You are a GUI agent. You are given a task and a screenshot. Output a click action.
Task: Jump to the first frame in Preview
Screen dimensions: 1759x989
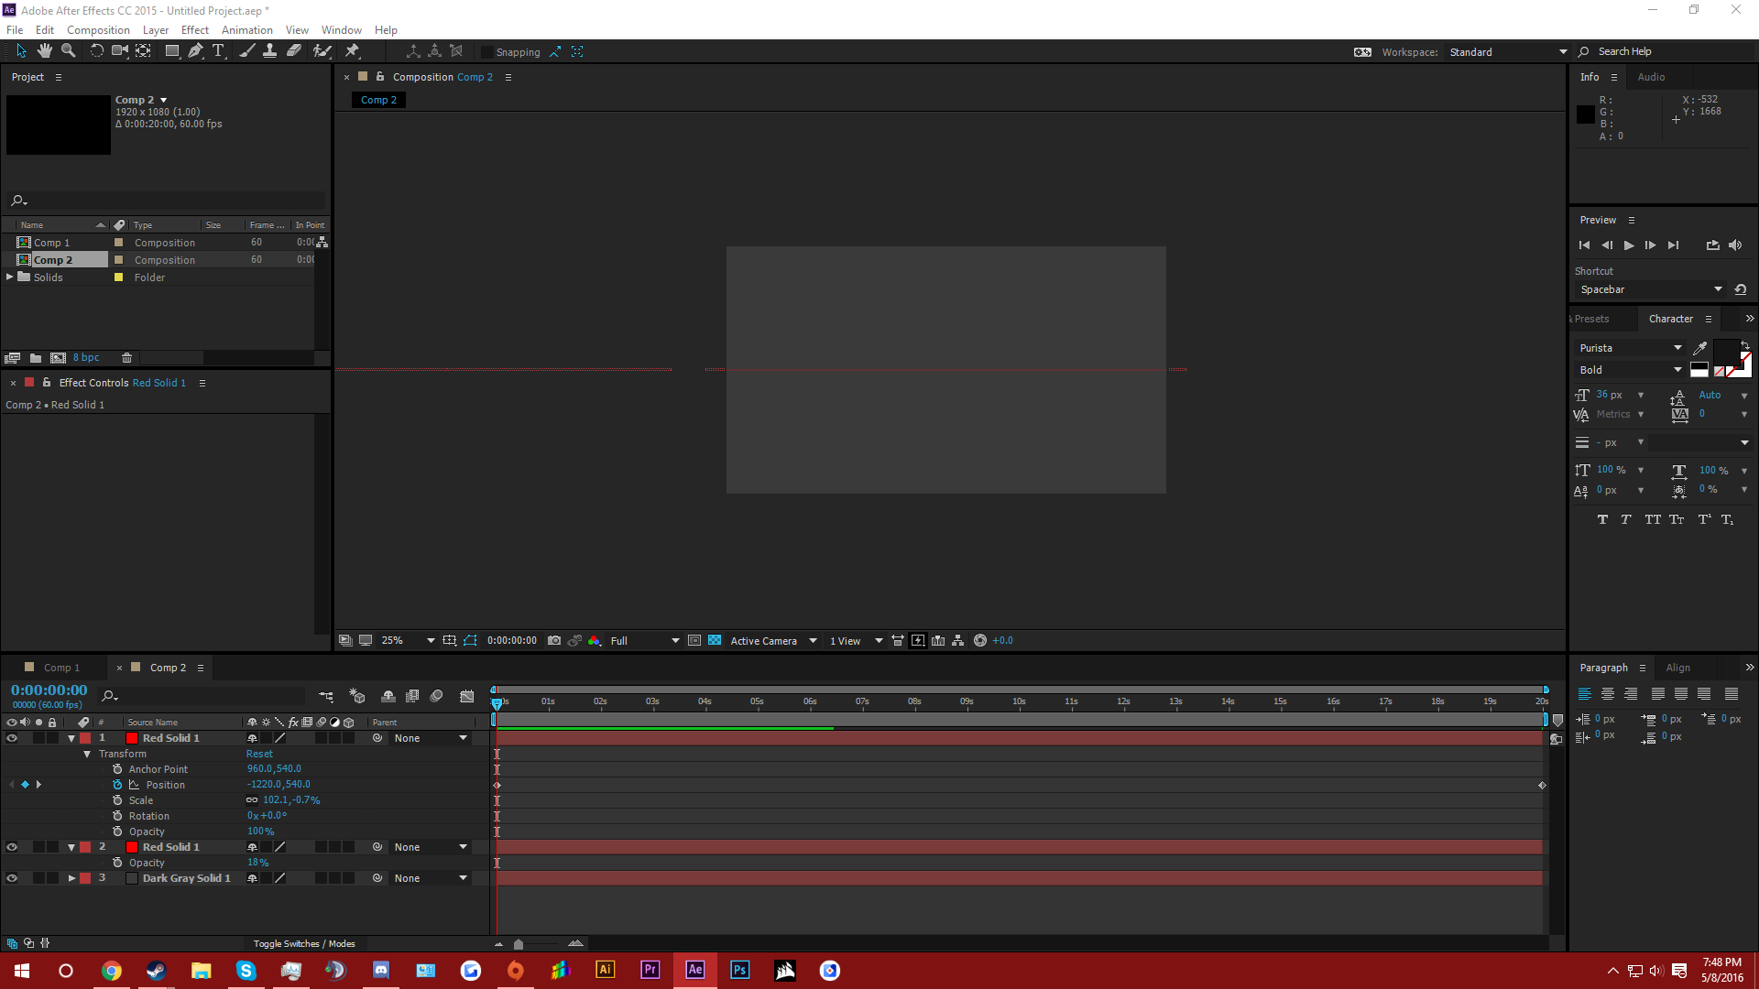coord(1585,245)
